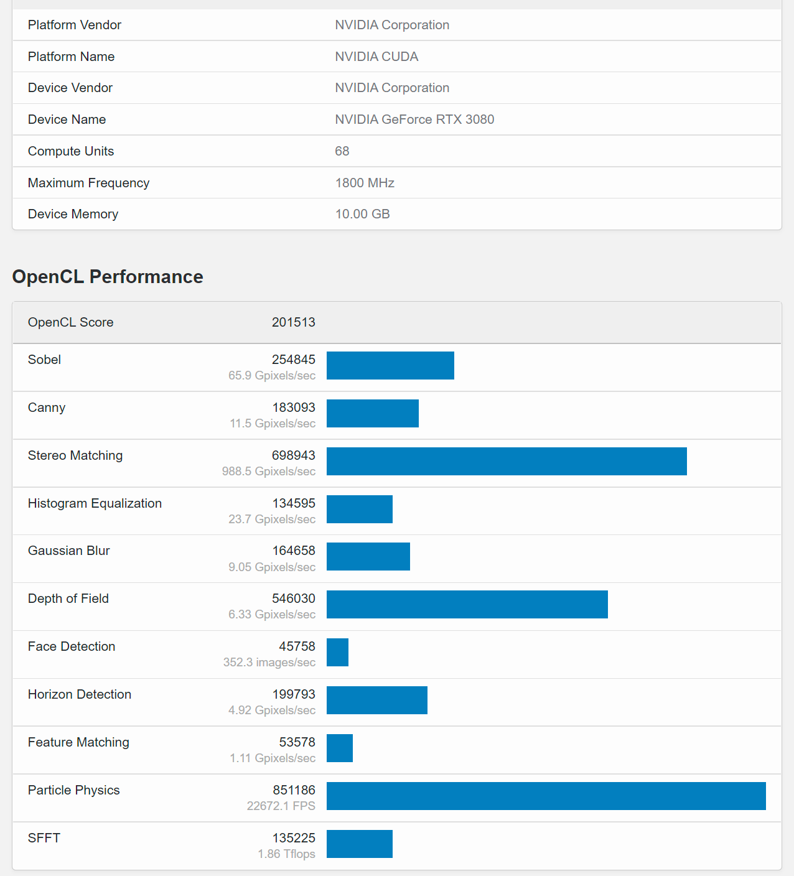Click the 'SFFT' benchmark name

[44, 838]
